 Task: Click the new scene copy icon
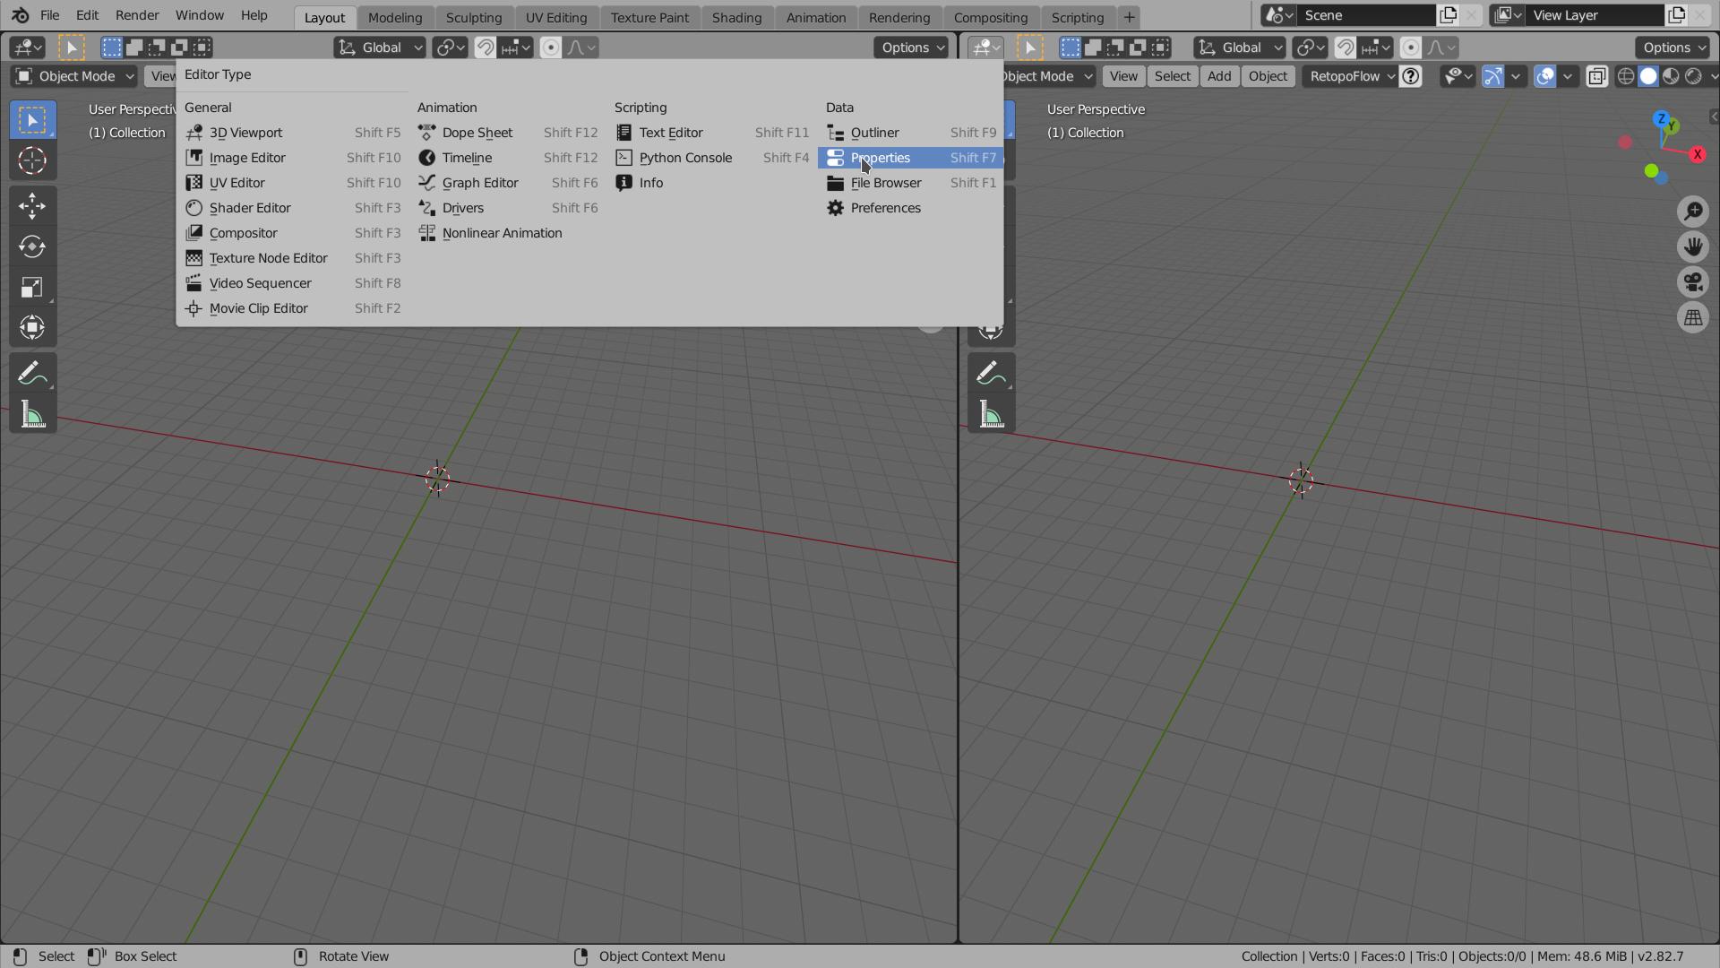tap(1448, 15)
